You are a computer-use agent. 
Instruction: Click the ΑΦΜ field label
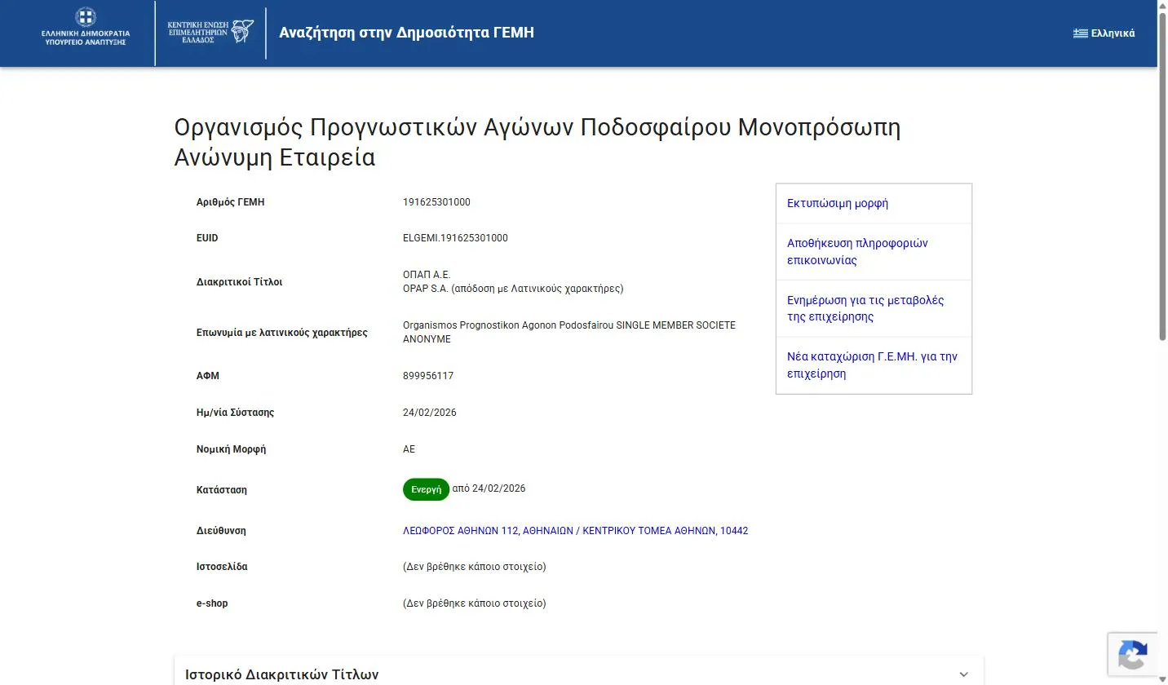click(208, 376)
